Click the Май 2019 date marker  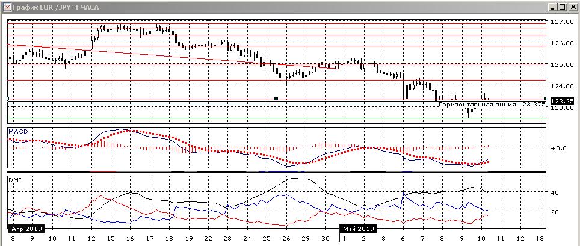click(x=358, y=229)
